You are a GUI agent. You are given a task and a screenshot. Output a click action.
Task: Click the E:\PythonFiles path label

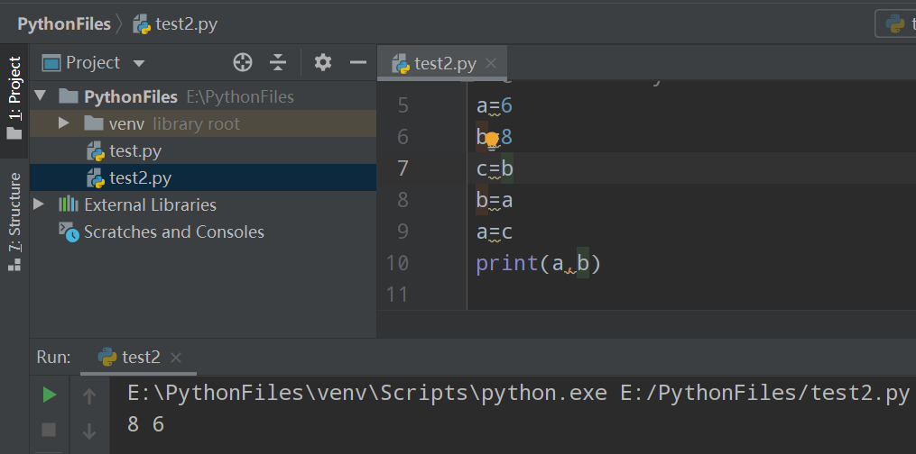click(x=240, y=96)
